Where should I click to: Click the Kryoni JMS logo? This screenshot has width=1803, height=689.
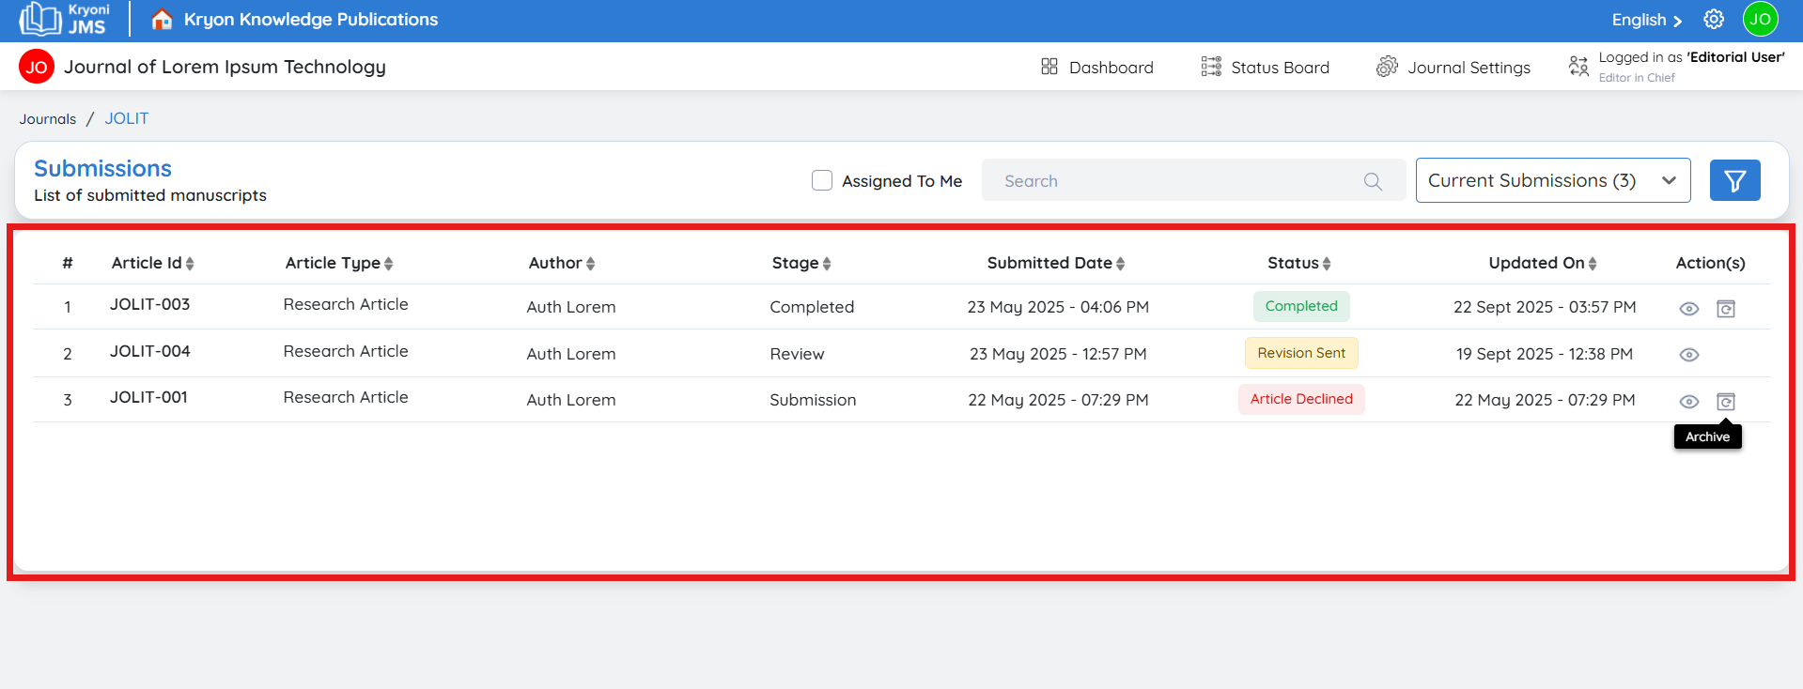pyautogui.click(x=64, y=20)
